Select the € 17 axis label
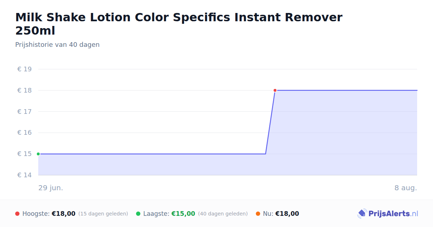Image resolution: width=433 pixels, height=227 pixels. (x=25, y=112)
